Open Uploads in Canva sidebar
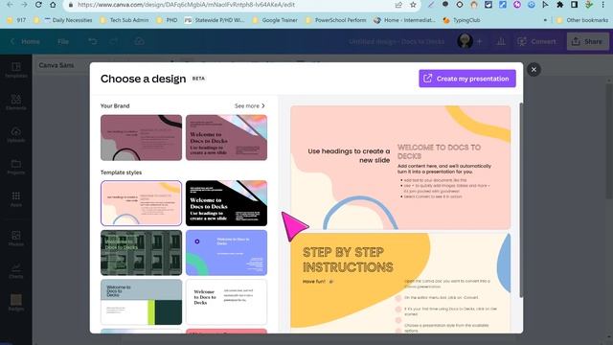Image resolution: width=613 pixels, height=345 pixels. pyautogui.click(x=16, y=134)
